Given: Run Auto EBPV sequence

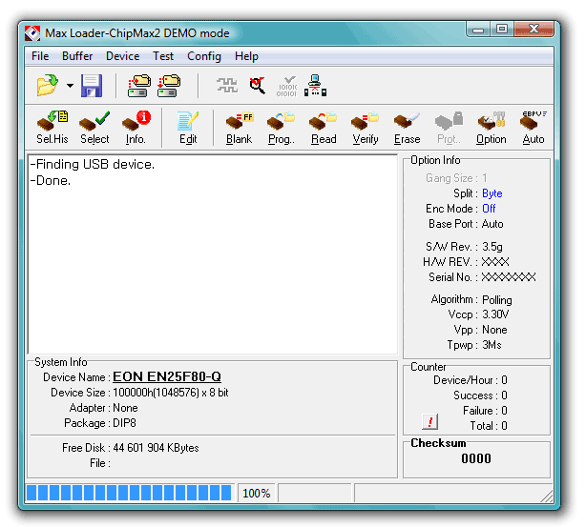Looking at the screenshot, I should pyautogui.click(x=534, y=128).
